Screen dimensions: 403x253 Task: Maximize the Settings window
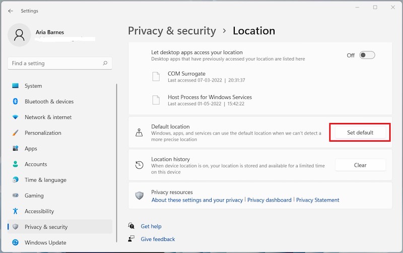(375, 7)
